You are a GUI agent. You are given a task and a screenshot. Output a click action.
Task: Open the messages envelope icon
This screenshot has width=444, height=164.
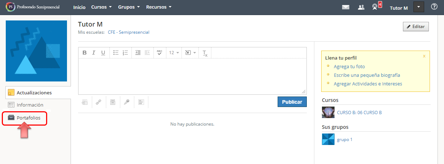click(346, 7)
